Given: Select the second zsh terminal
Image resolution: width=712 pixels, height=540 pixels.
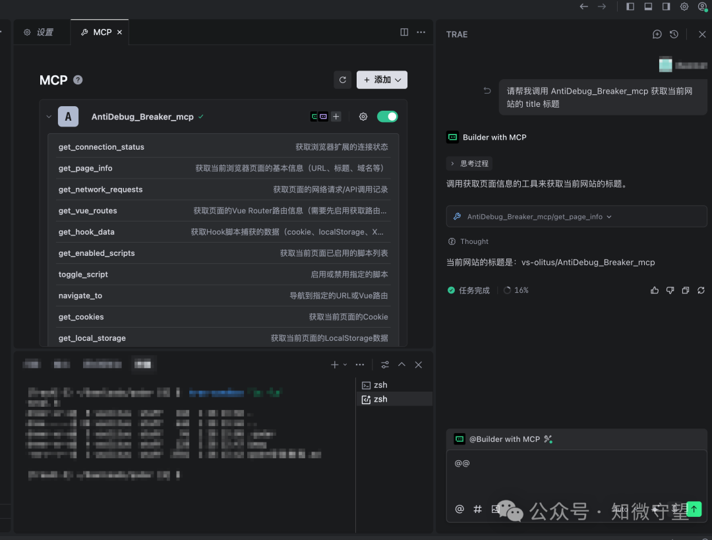Looking at the screenshot, I should point(393,399).
